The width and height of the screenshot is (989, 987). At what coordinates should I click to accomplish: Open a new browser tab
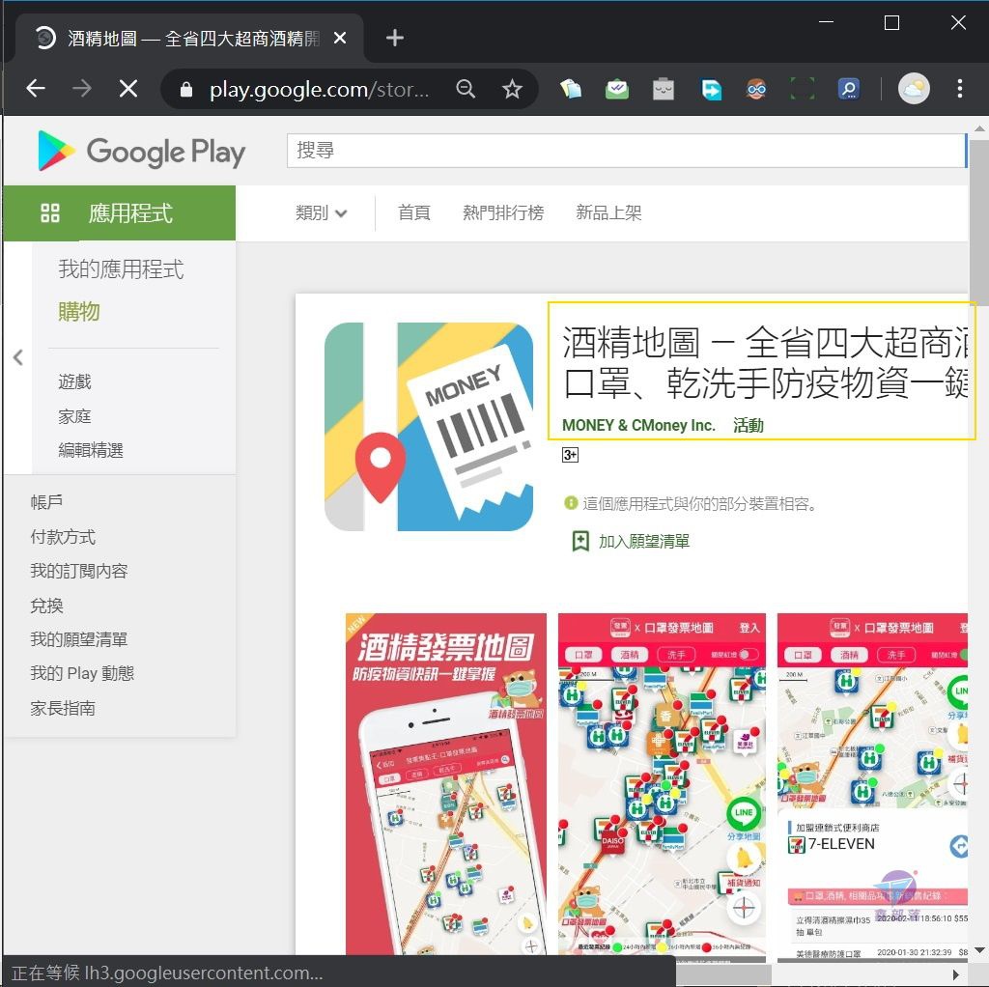point(395,38)
